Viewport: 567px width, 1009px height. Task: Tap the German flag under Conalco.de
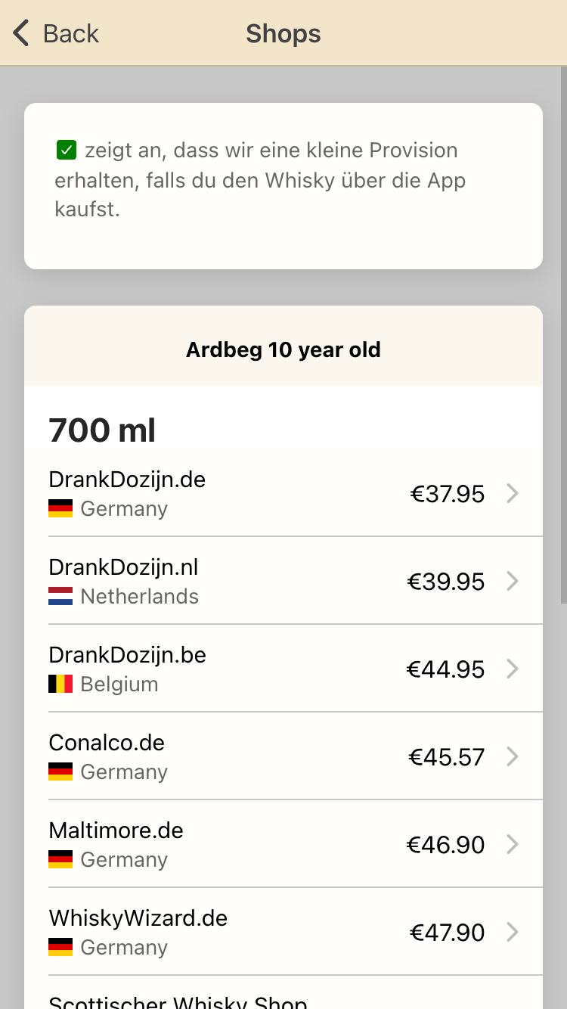(x=60, y=771)
